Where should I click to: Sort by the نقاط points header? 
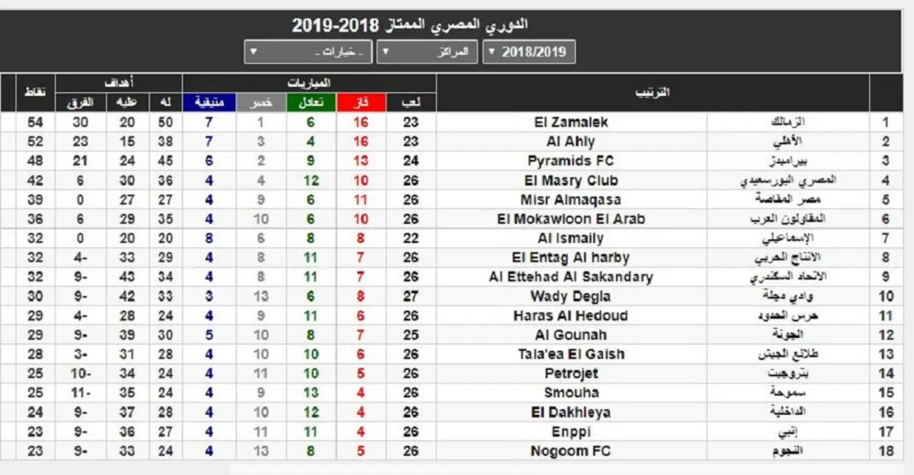tap(35, 92)
